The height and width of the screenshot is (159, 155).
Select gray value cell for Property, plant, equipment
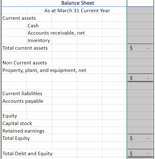point(140,70)
